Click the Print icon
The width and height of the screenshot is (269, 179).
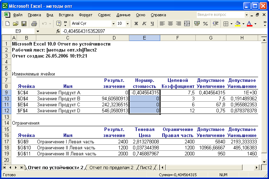[x=34, y=24]
